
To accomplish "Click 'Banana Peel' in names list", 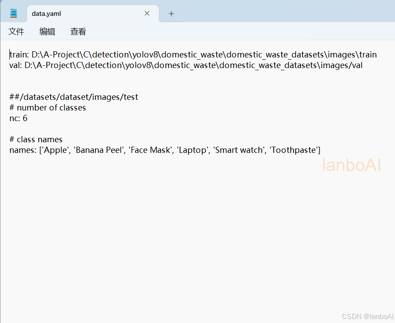I will tap(98, 150).
